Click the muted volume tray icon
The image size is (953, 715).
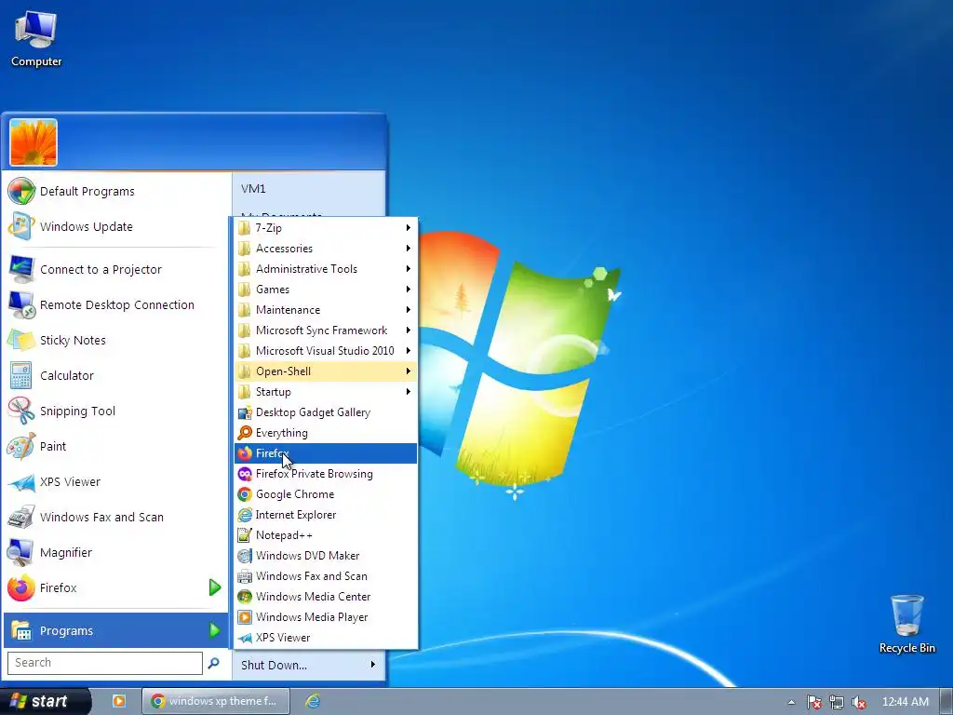click(859, 702)
